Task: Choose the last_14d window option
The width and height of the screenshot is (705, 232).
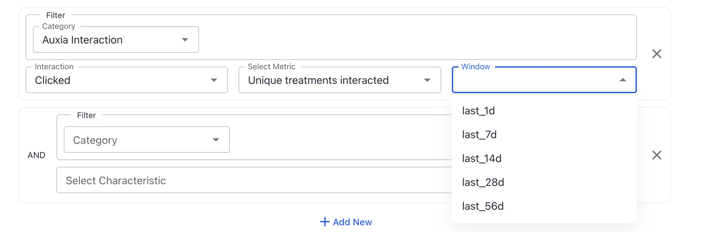Action: coord(544,158)
